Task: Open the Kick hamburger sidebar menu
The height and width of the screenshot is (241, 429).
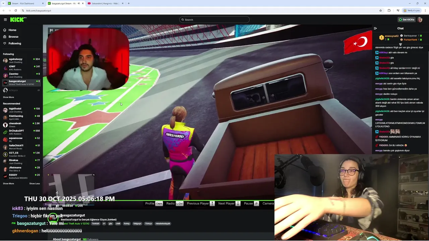Action: click(x=5, y=20)
